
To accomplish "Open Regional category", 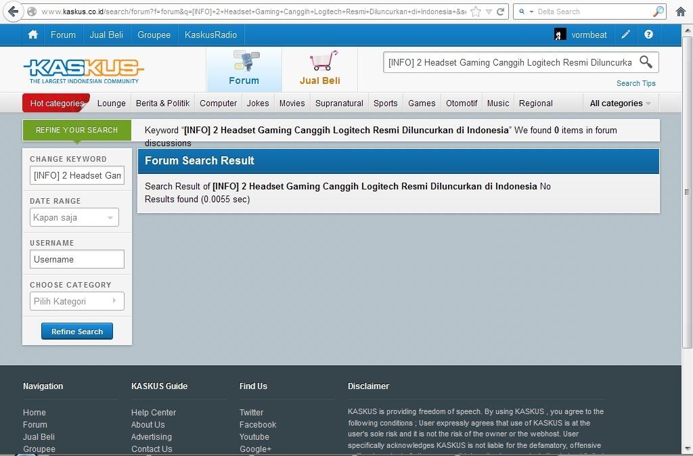I will click(x=536, y=104).
